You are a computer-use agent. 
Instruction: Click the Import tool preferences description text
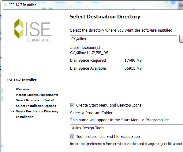click(x=126, y=144)
